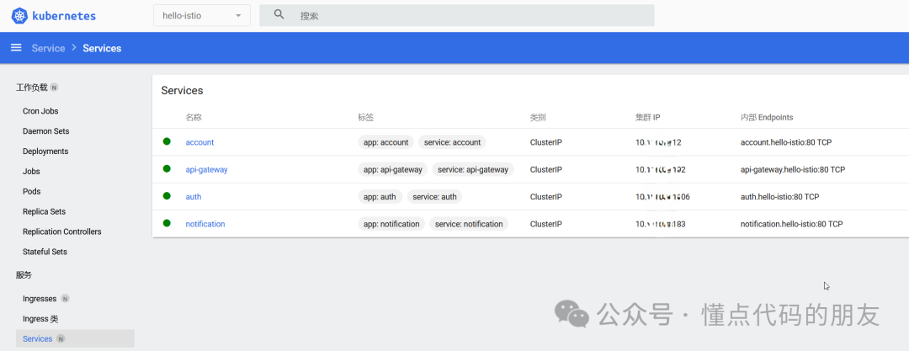This screenshot has height=351, width=909.
Task: Click the Kubernetes logo icon
Action: pos(19,16)
